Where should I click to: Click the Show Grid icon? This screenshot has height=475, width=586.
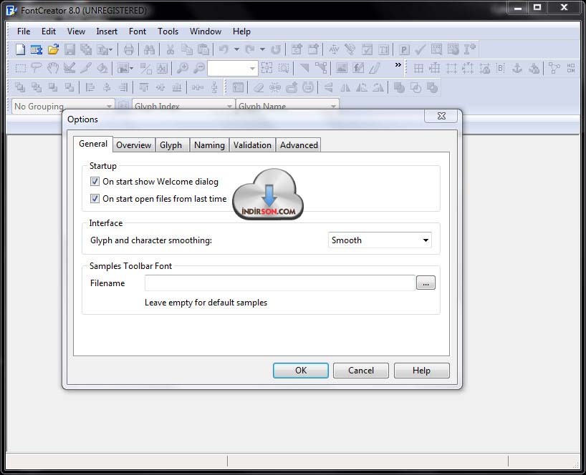point(418,68)
